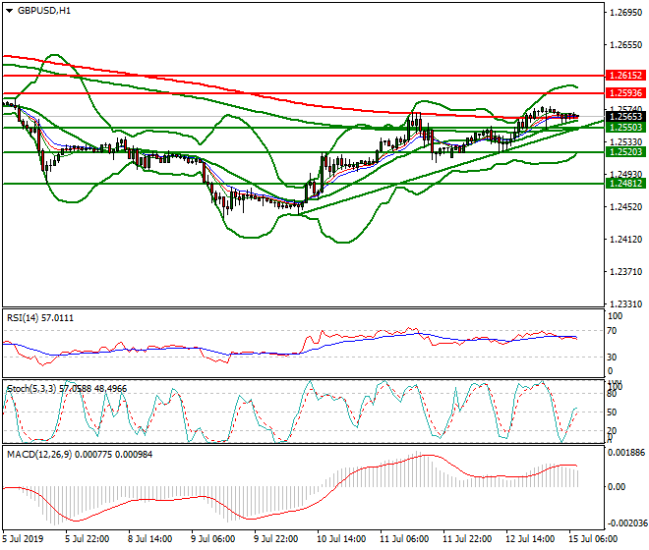Open the GBPUSD,H1 chart dropdown triangle
This screenshot has width=649, height=550.
9,11
